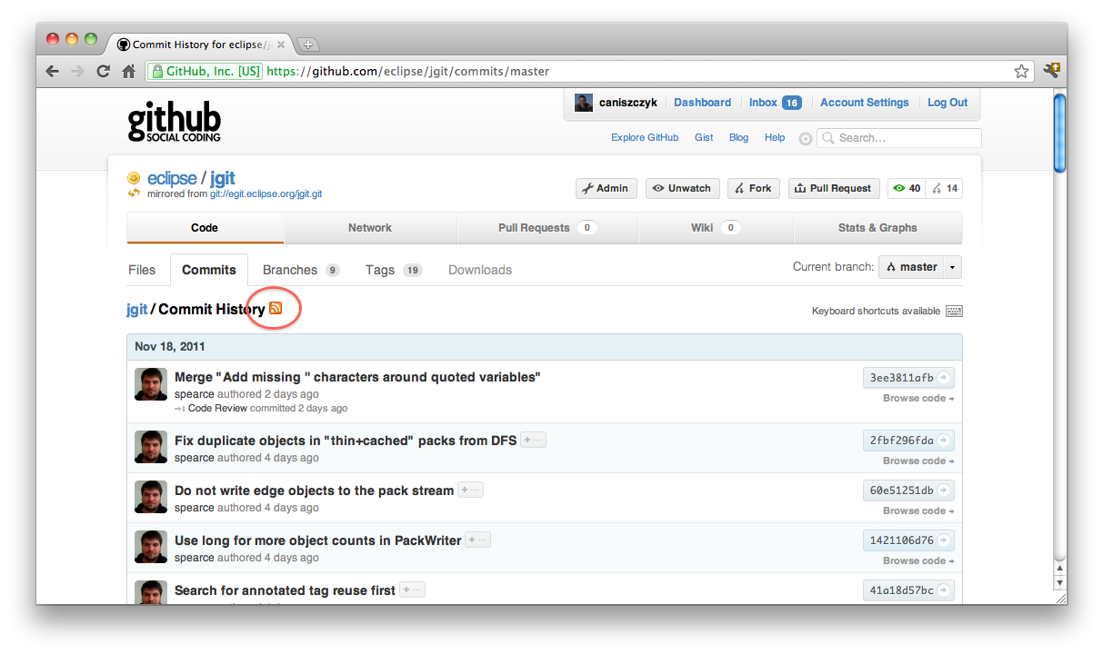This screenshot has height=654, width=1103.
Task: Reload the page with the refresh icon
Action: click(104, 71)
